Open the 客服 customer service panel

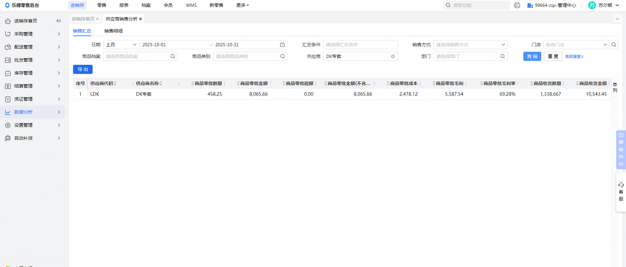(x=621, y=192)
